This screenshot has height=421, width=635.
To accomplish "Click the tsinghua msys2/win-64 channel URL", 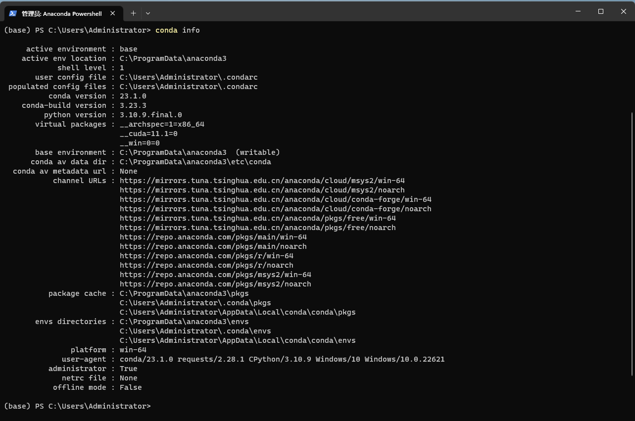I will coord(262,181).
